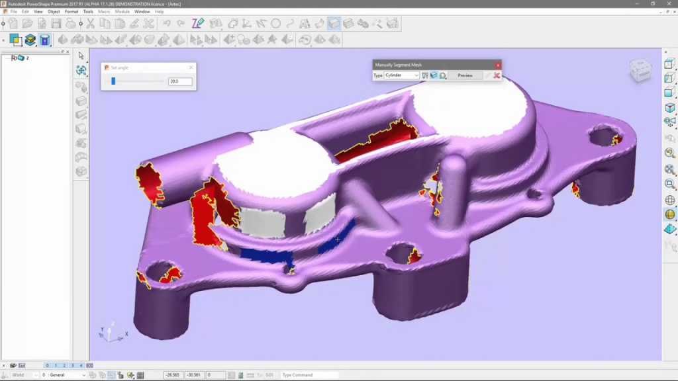
Task: Toggle the grid display icon in status bar
Action: [x=141, y=375]
